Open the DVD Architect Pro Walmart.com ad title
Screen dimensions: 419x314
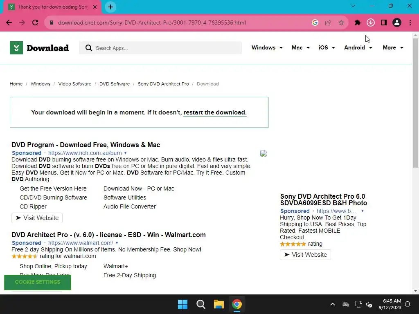(x=108, y=235)
